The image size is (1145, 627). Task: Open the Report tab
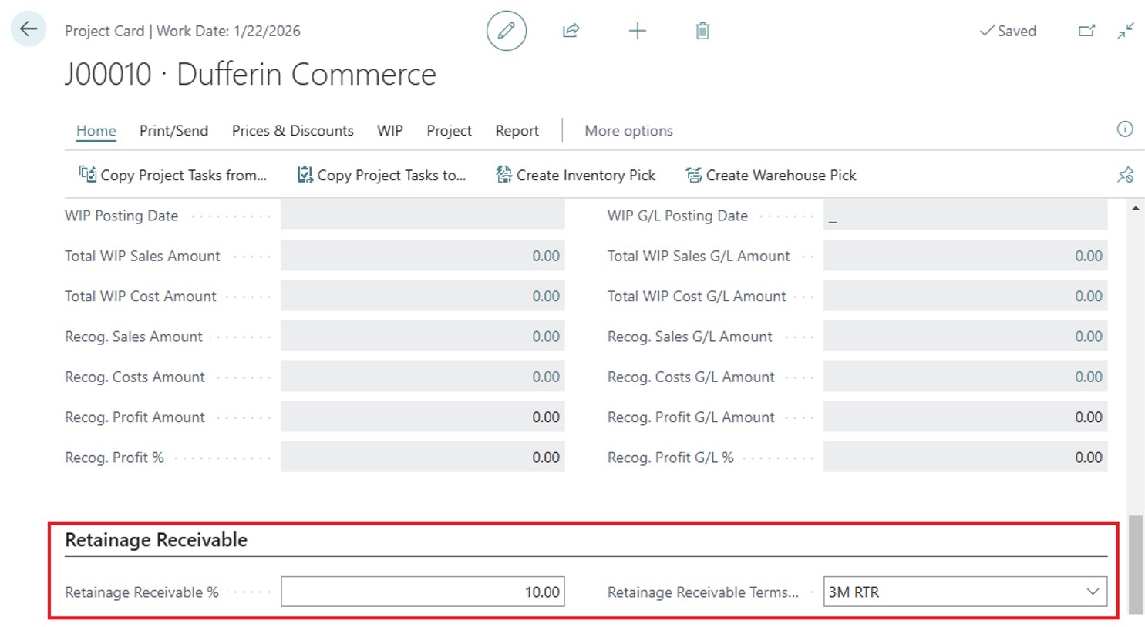(x=517, y=130)
